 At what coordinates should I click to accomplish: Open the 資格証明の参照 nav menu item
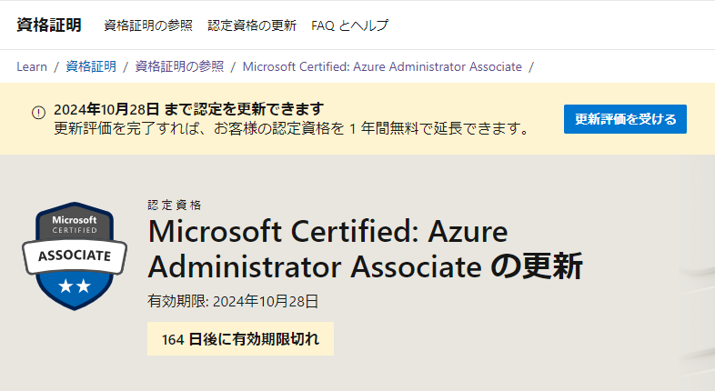coord(148,25)
